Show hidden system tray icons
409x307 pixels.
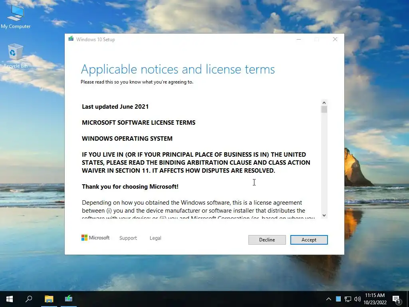coord(329,299)
